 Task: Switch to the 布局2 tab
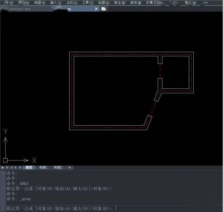coord(58,167)
